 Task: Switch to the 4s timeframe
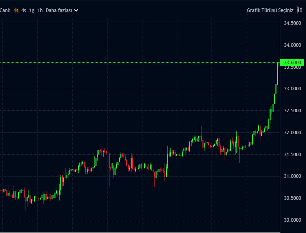pos(24,10)
